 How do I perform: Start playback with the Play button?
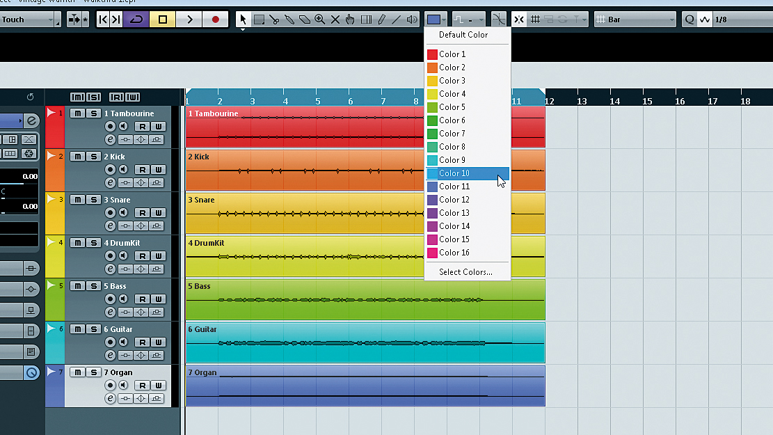pos(189,19)
